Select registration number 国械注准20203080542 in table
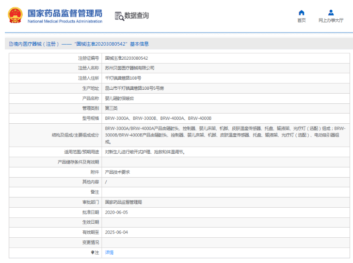This screenshot has height=263, width=353. (126, 58)
